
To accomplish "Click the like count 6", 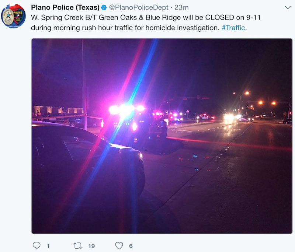I will [x=131, y=246].
